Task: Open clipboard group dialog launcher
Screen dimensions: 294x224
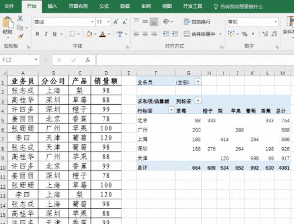Action: [x=28, y=47]
